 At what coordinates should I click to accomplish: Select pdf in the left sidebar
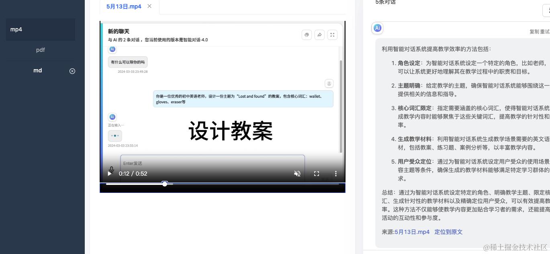click(40, 50)
